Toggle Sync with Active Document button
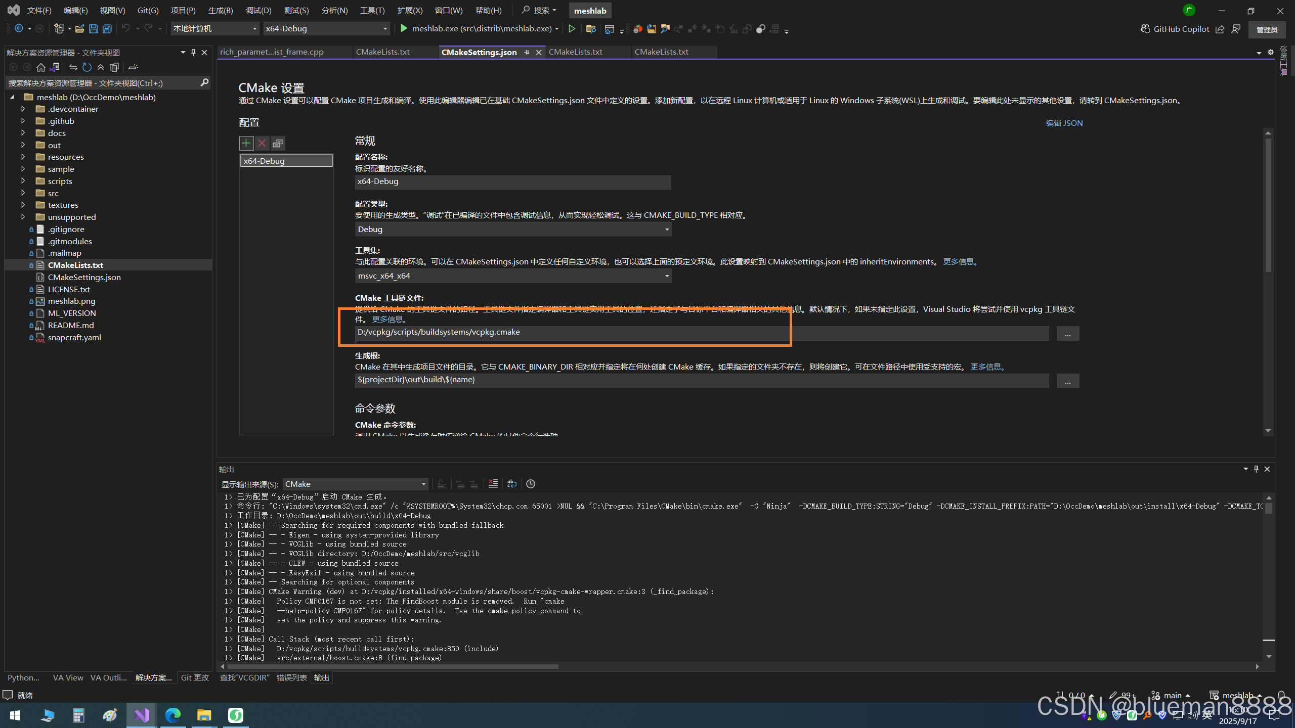Viewport: 1295px width, 728px height. point(73,67)
